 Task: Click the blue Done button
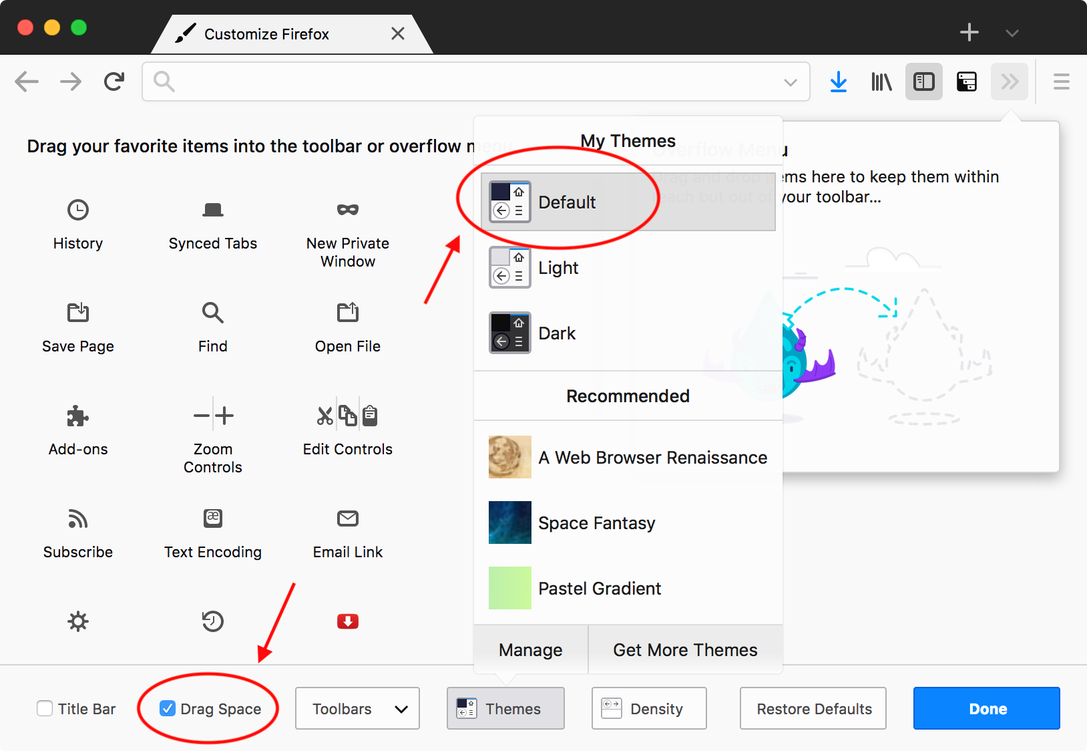point(987,708)
